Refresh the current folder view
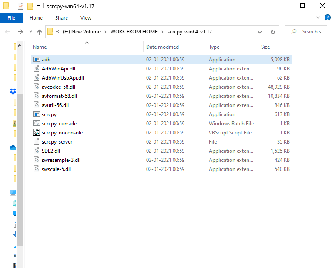The width and height of the screenshot is (332, 268). coord(273,32)
